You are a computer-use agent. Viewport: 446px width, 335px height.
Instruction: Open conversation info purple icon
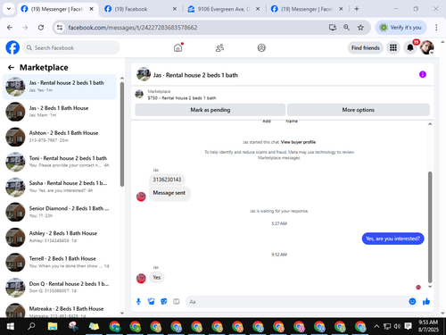point(423,74)
